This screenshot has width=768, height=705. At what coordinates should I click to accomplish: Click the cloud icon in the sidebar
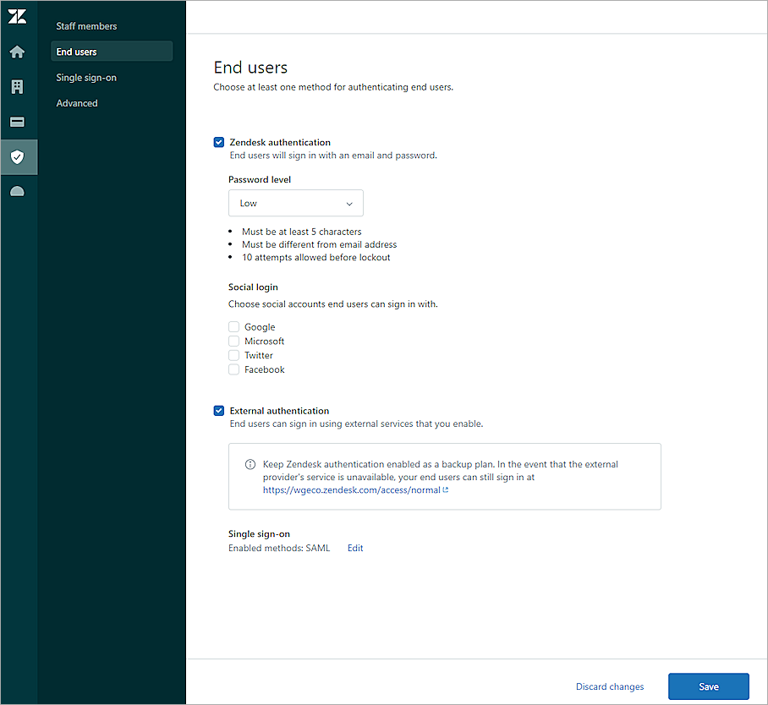coord(18,191)
